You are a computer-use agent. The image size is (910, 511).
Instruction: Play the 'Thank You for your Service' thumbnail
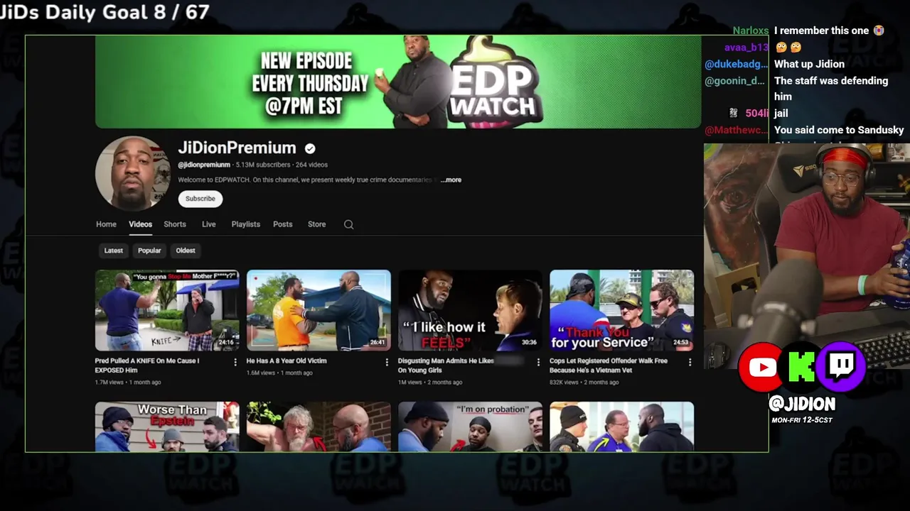point(621,310)
